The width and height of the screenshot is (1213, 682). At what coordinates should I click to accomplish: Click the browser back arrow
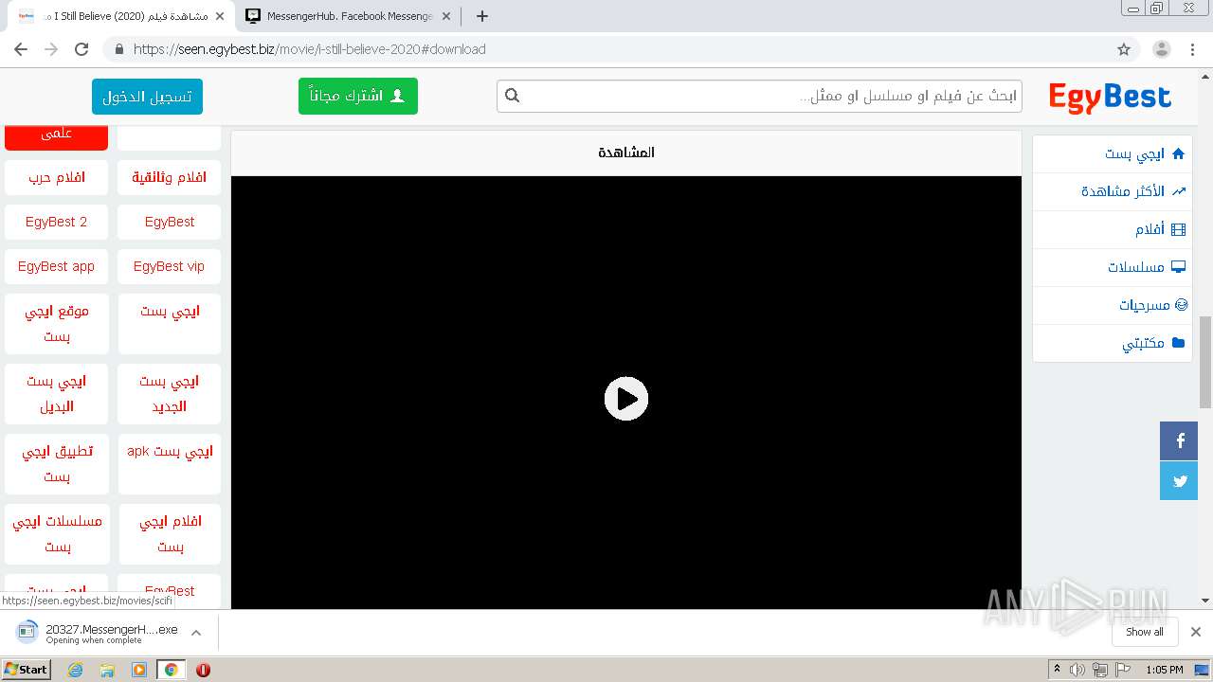click(x=21, y=49)
